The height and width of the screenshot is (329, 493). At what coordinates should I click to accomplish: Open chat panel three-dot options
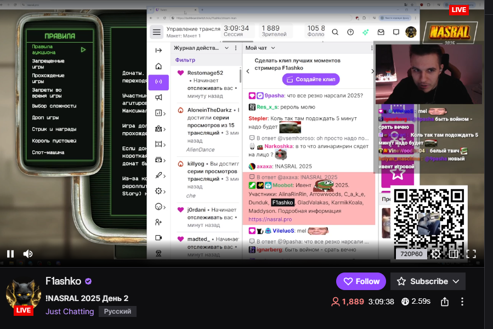pos(372,48)
